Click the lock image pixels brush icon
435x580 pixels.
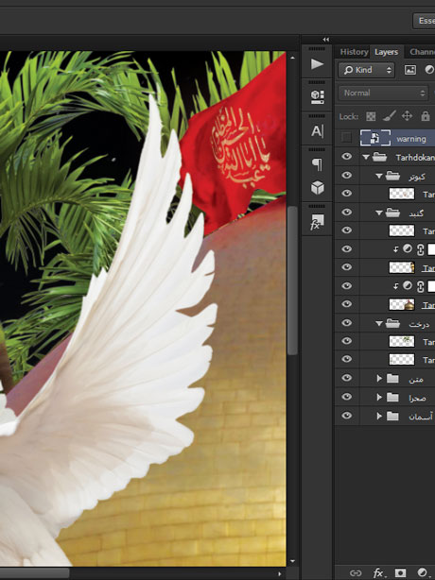pyautogui.click(x=389, y=116)
